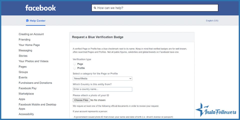Image resolution: width=240 pixels, height=120 pixels.
Task: Click the search magnifier icon
Action: tap(95, 8)
